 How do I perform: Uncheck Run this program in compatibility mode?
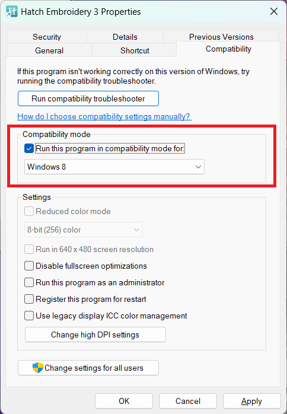coord(29,148)
